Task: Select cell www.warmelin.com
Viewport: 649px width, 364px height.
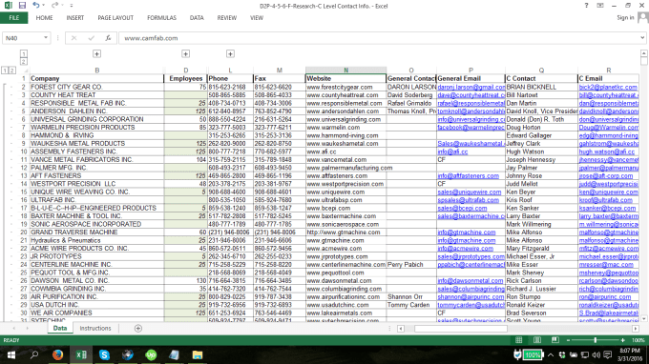Action: pos(346,128)
